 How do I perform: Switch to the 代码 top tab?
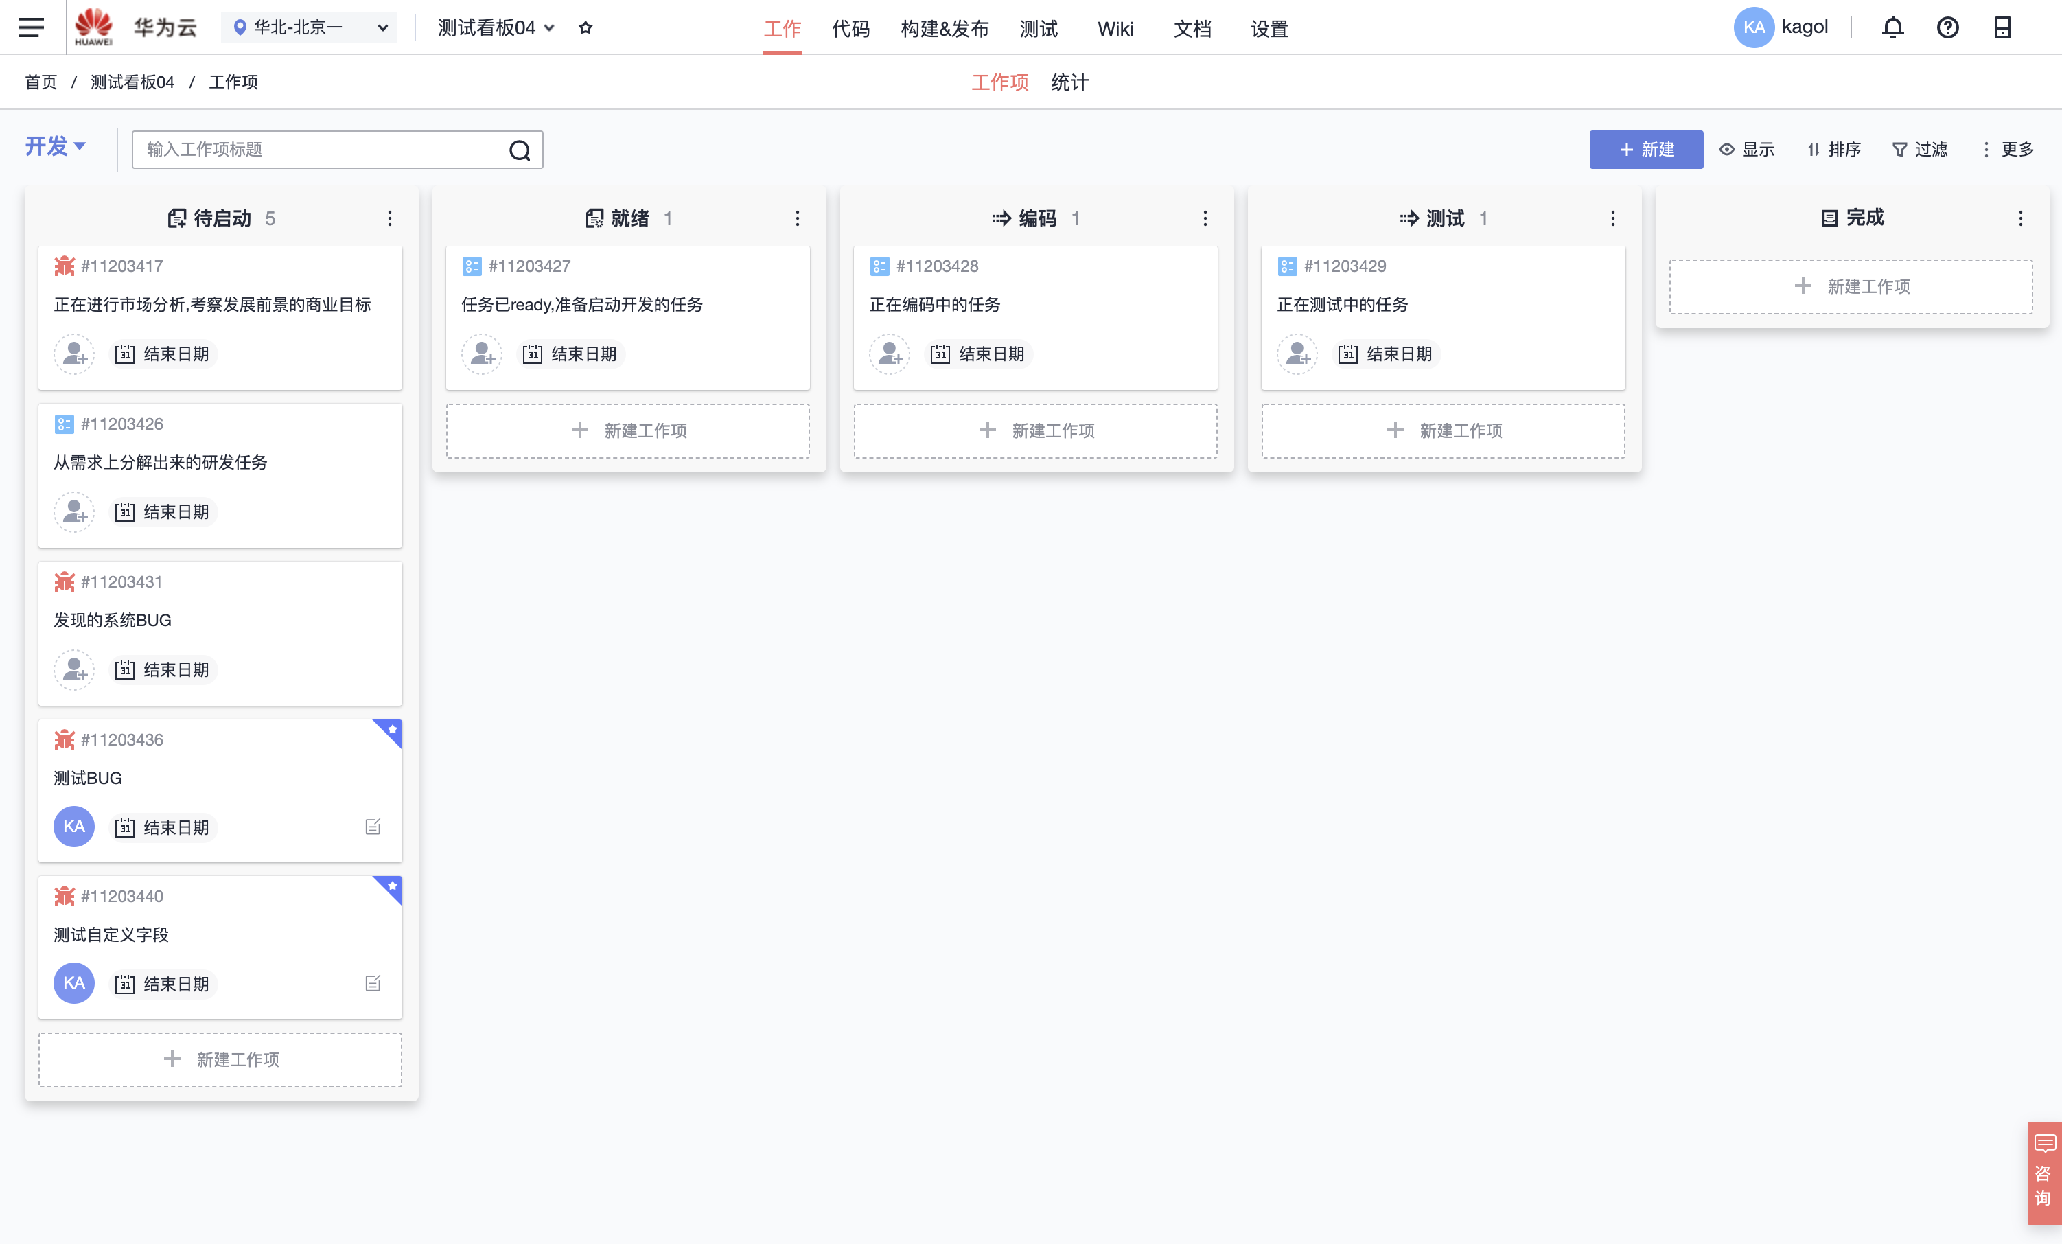coord(850,30)
